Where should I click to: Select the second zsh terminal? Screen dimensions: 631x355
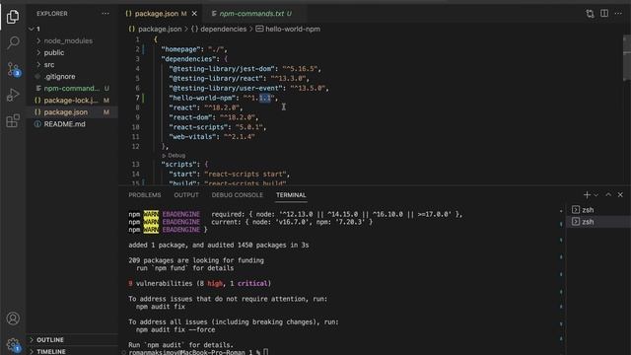coord(598,222)
